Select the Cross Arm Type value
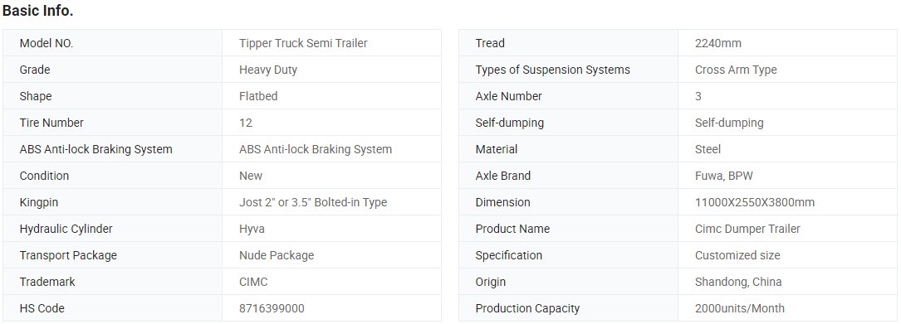 click(x=736, y=70)
